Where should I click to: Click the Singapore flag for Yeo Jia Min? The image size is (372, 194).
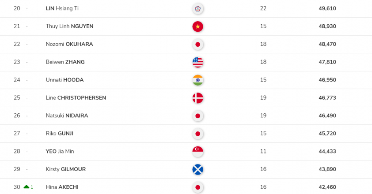[x=197, y=151]
